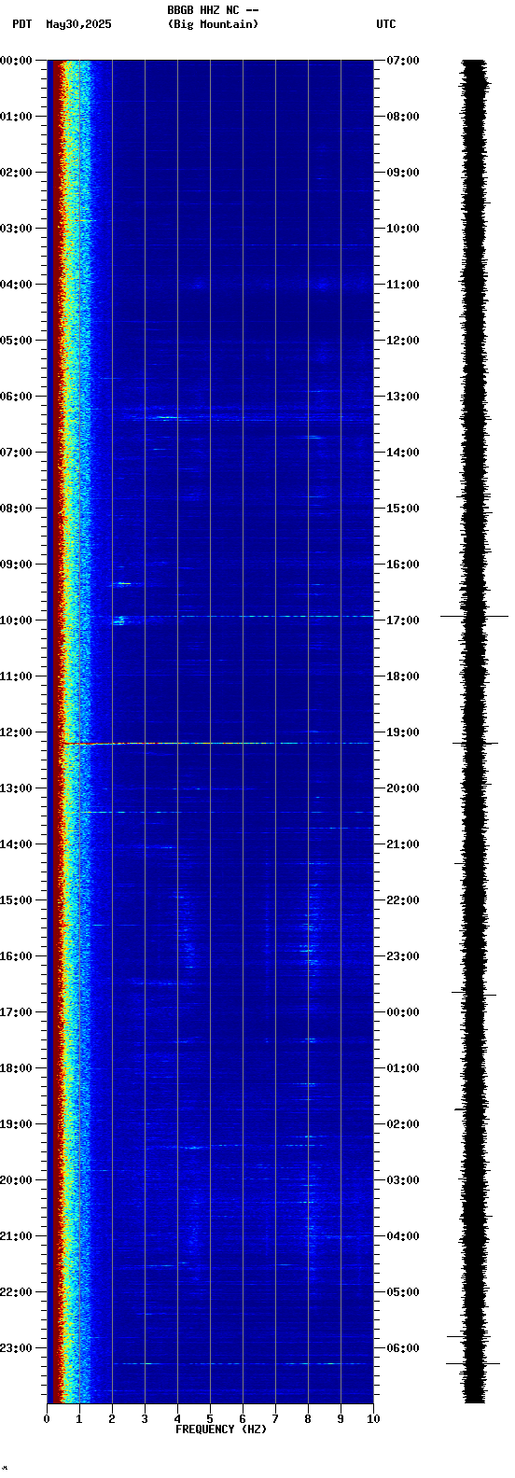The width and height of the screenshot is (515, 1478).
Task: Click the 07:00 UTC time label
Action: click(403, 61)
